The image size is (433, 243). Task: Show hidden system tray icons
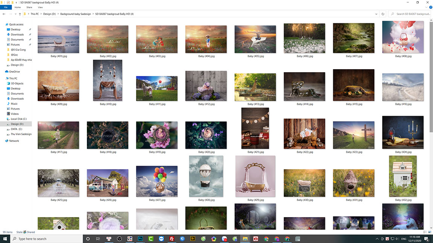pyautogui.click(x=377, y=239)
